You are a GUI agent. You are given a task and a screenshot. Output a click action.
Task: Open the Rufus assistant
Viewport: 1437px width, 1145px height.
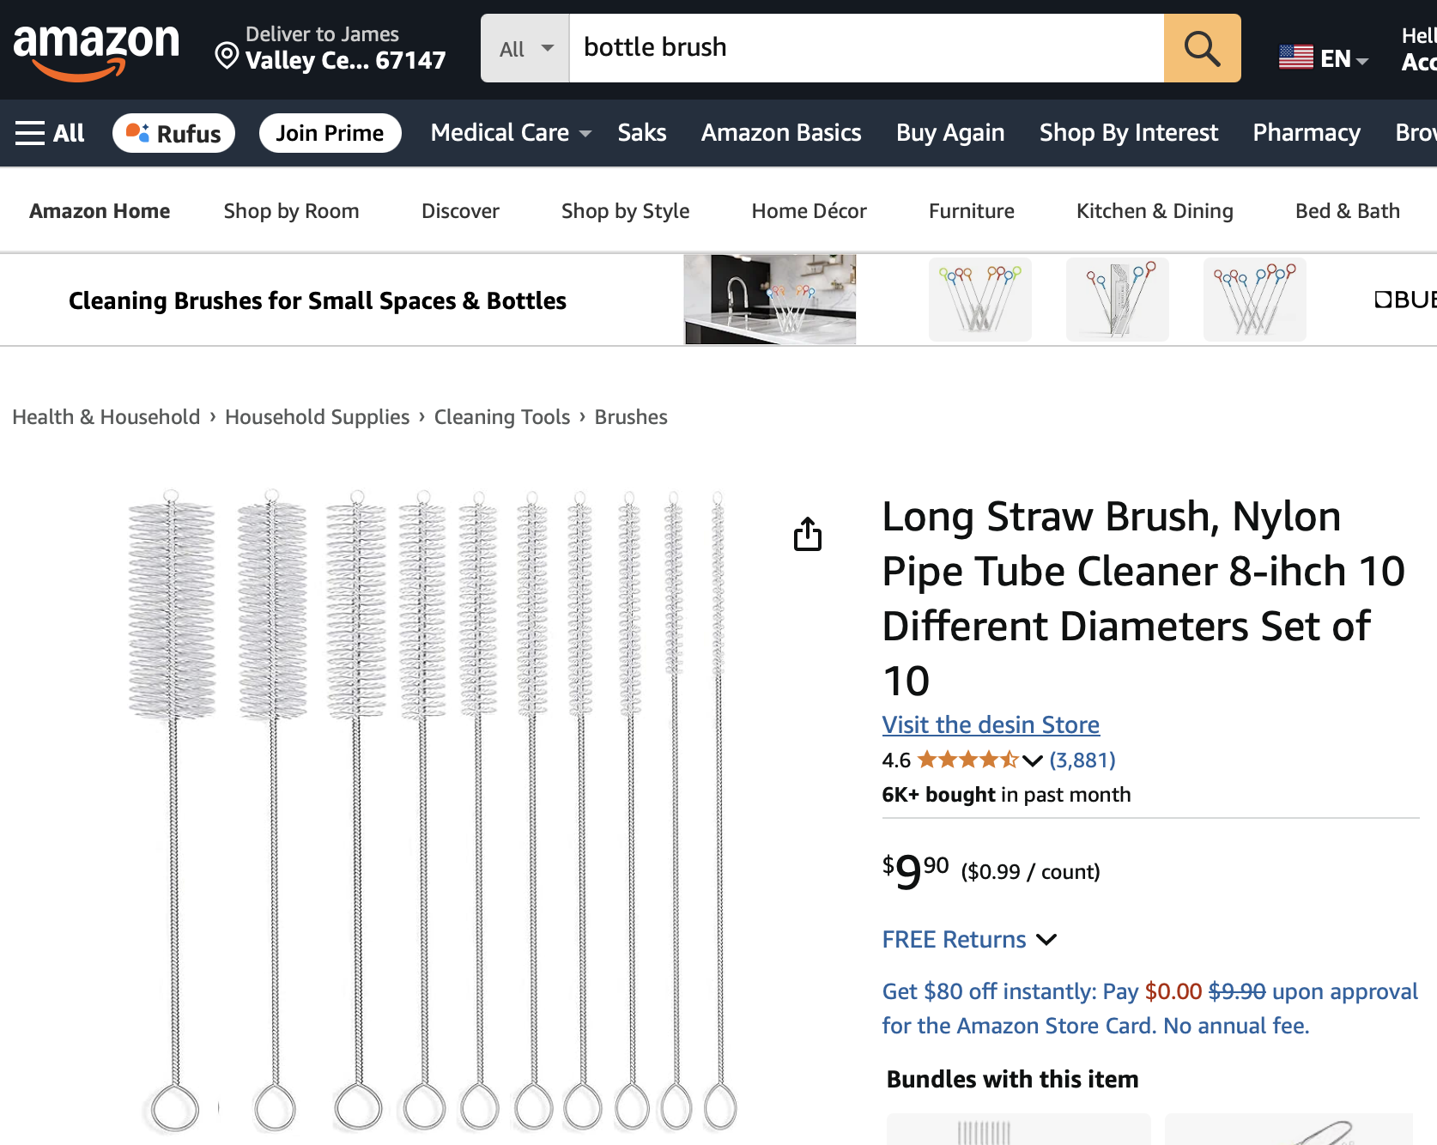click(x=173, y=133)
